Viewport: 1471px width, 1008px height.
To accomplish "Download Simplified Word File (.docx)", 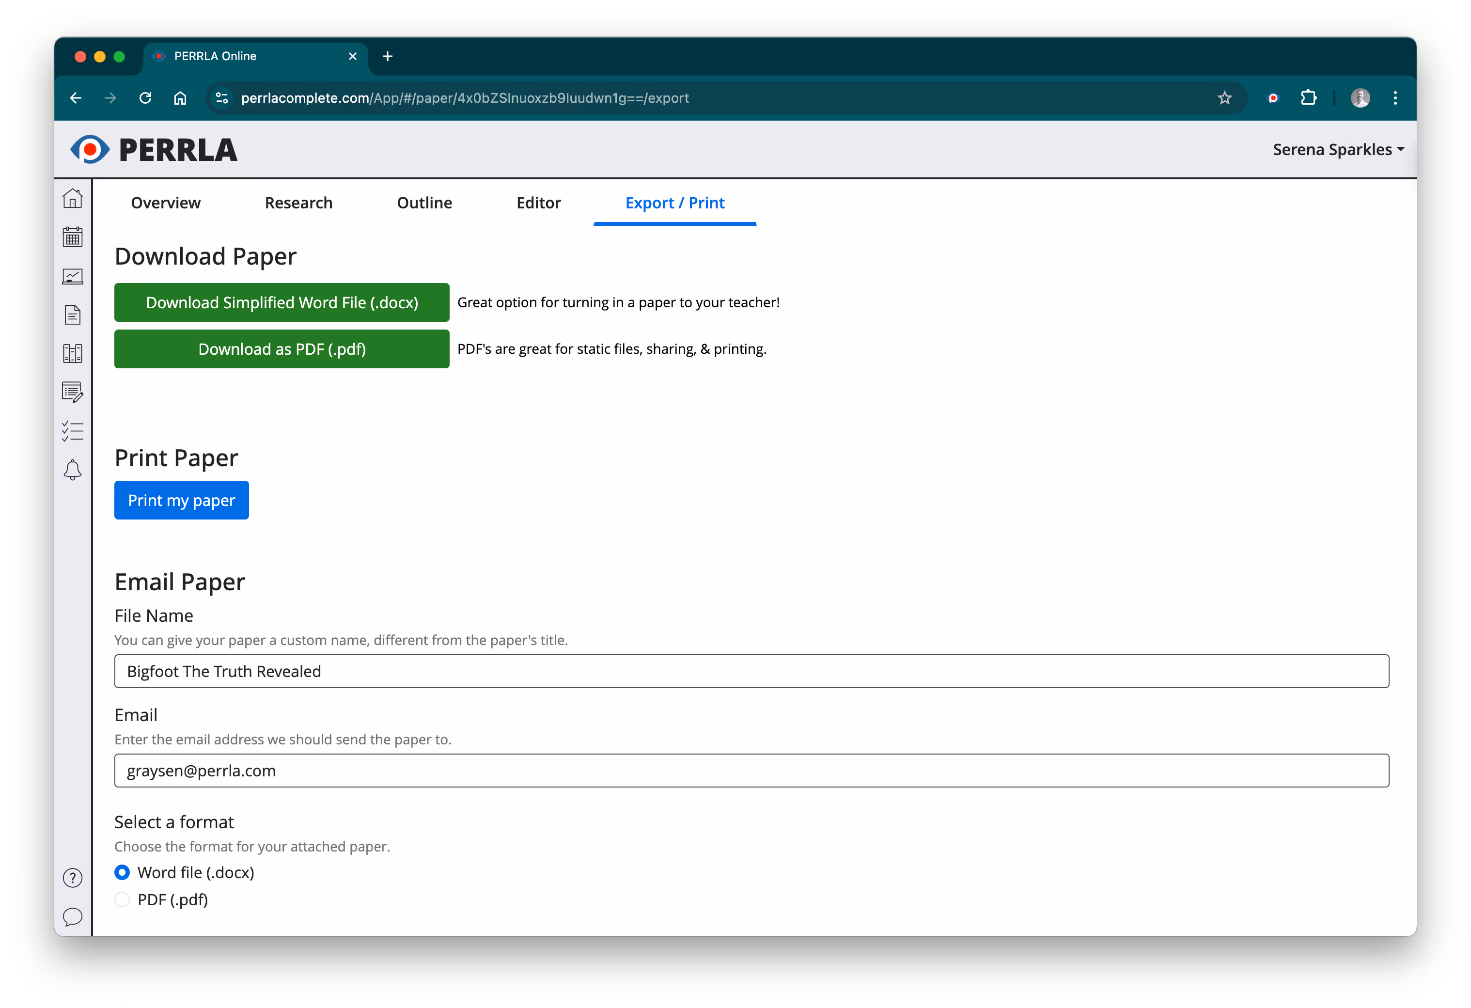I will pyautogui.click(x=282, y=303).
